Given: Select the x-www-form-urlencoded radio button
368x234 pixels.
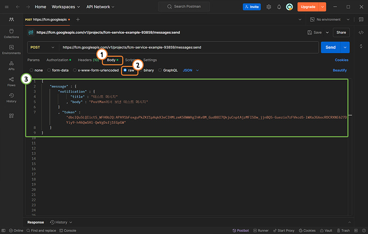Looking at the screenshot, I should coord(75,70).
